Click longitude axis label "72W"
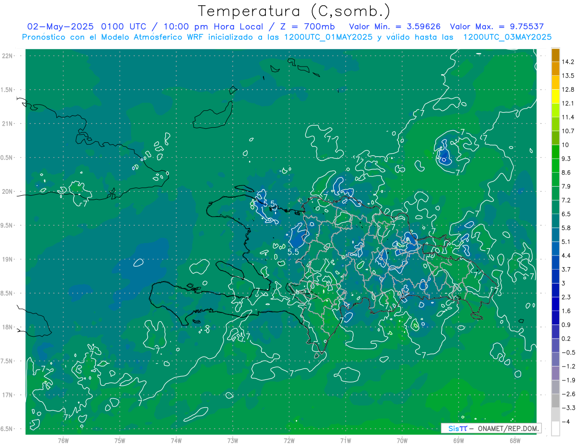The height and width of the screenshot is (447, 578). pyautogui.click(x=289, y=441)
